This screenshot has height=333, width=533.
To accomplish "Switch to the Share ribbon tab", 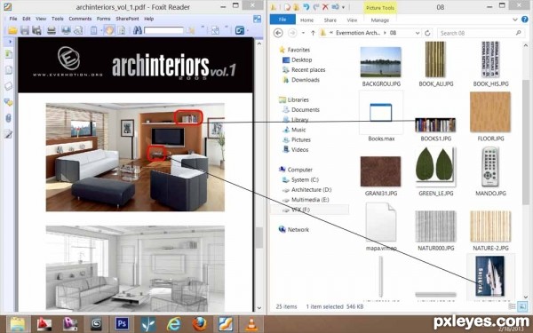I will pyautogui.click(x=330, y=20).
